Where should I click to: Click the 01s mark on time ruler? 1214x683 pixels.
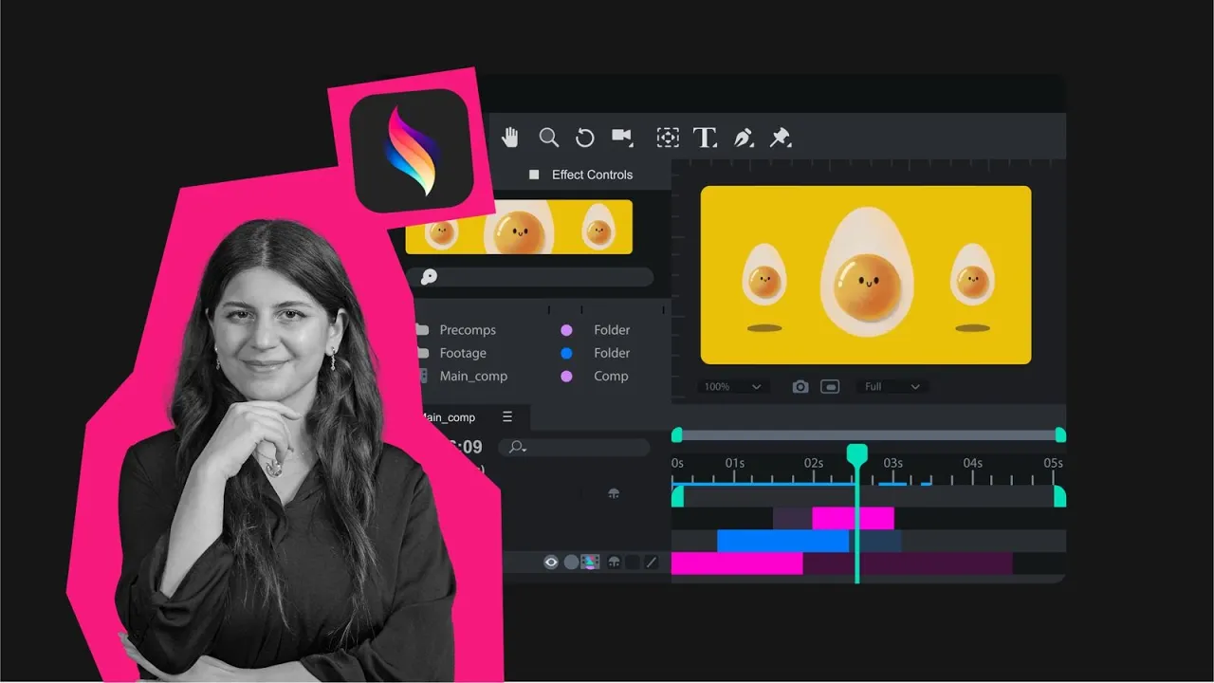[x=735, y=463]
